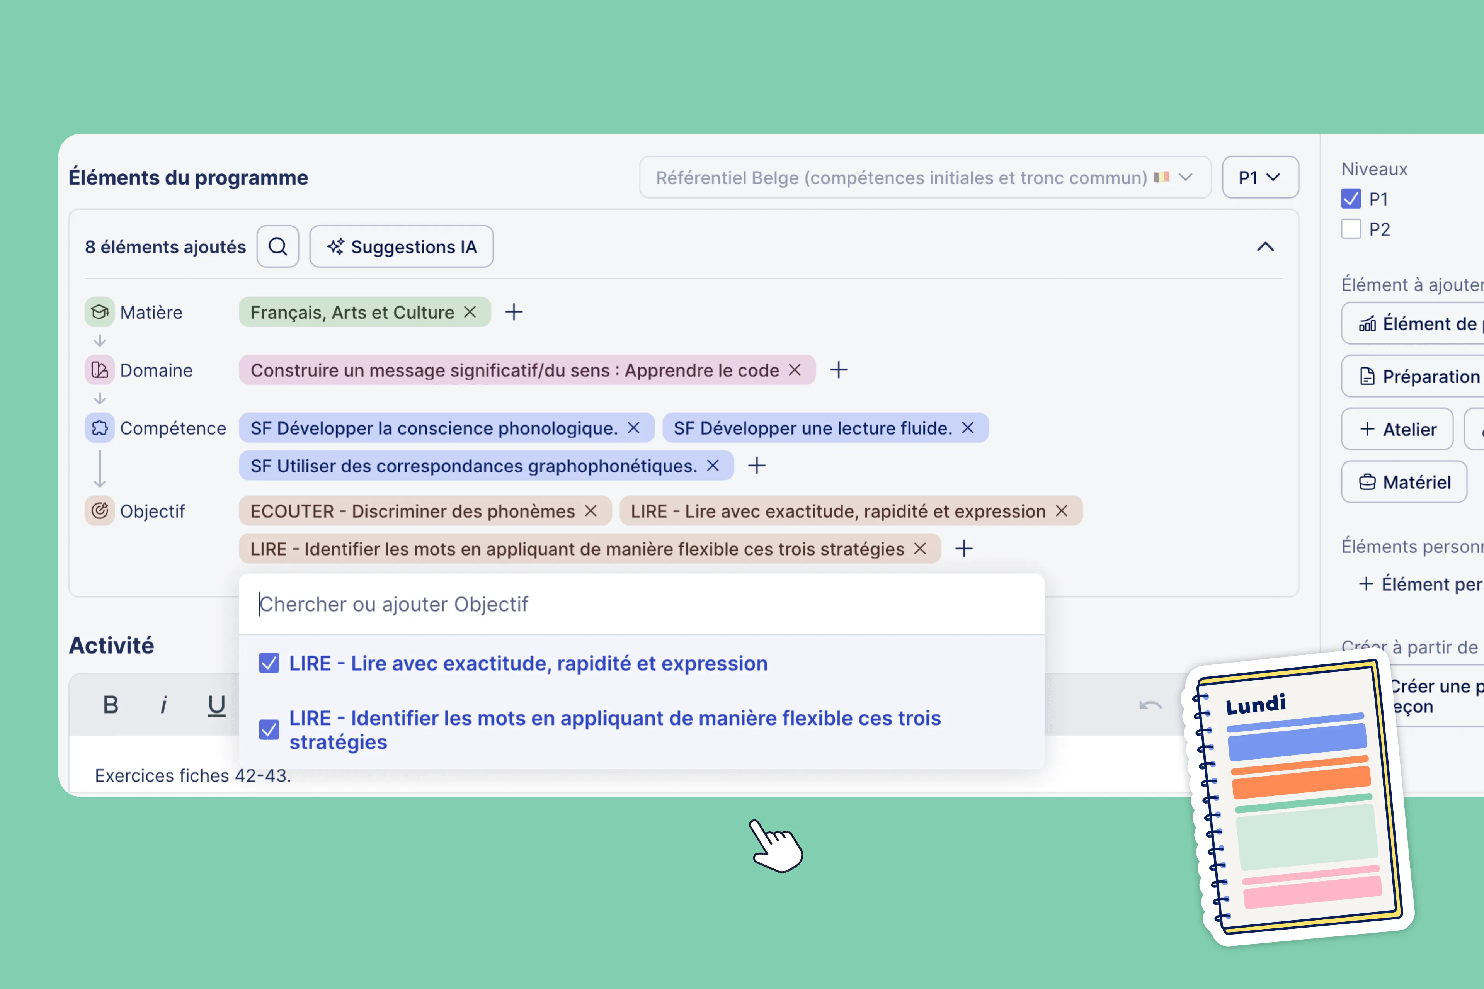Click the undo arrow in editor toolbar
Screen dimensions: 1484x989
point(1150,705)
